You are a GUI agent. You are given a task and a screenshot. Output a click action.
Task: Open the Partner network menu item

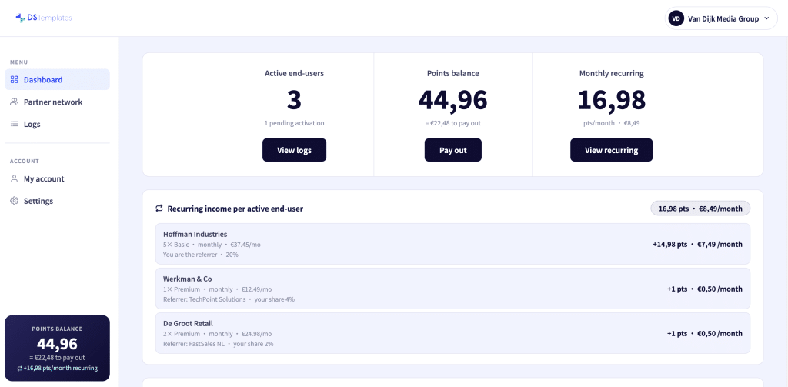[57, 102]
